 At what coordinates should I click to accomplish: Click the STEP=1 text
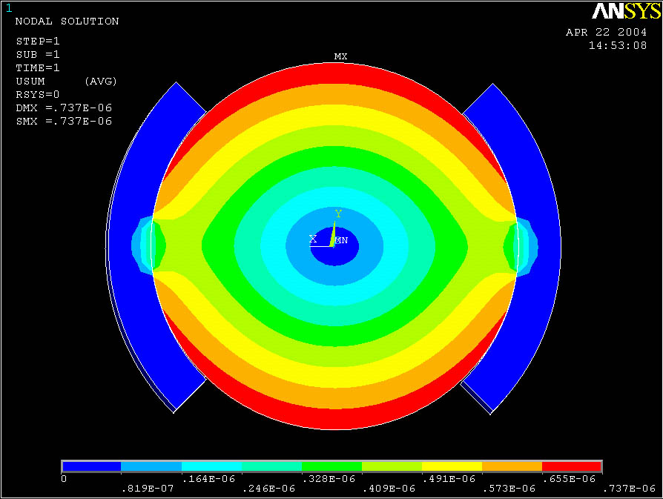pyautogui.click(x=38, y=41)
